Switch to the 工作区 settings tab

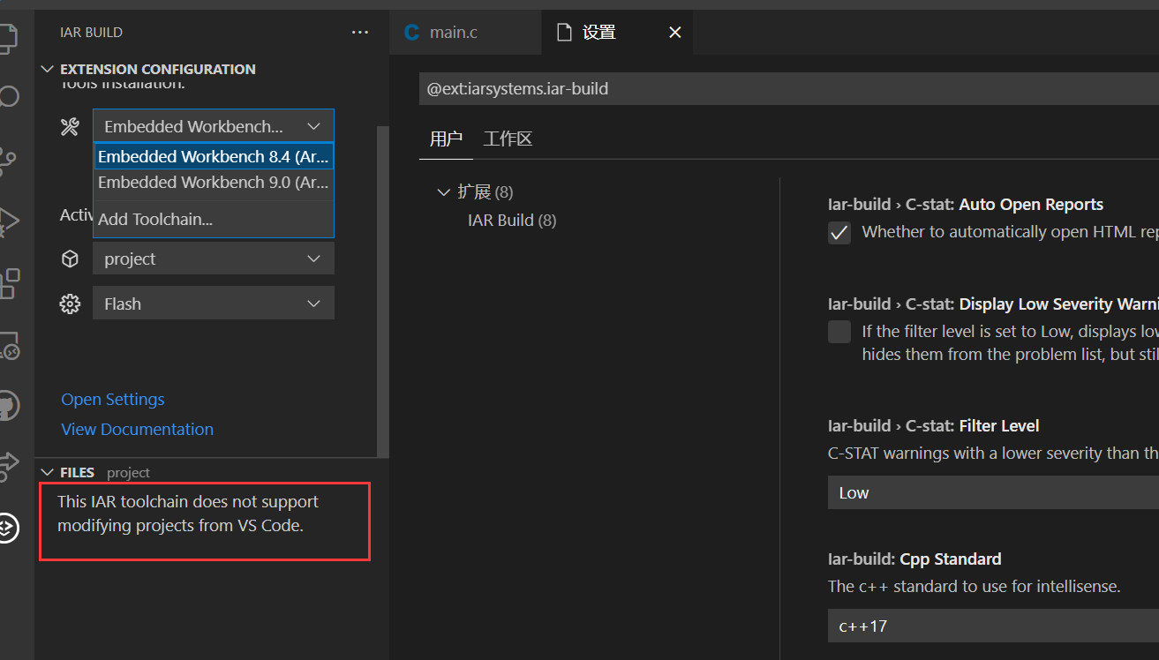coord(508,139)
